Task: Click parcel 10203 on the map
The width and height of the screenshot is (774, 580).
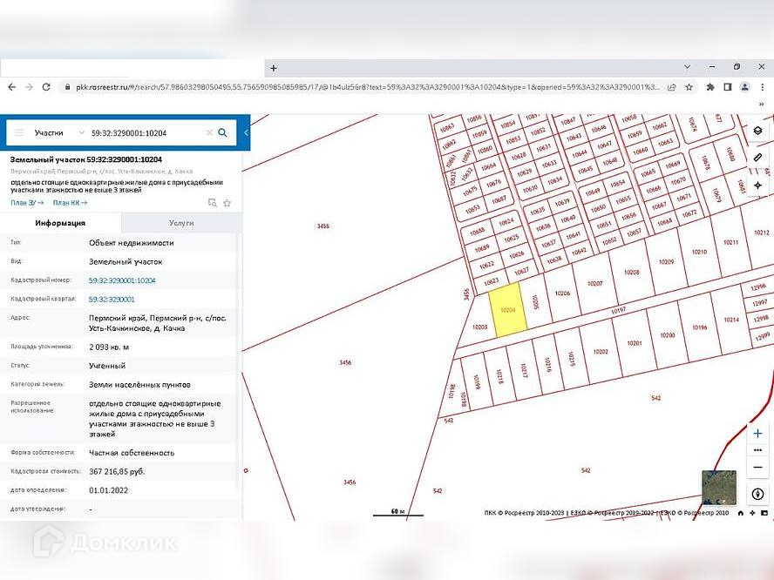Action: click(x=479, y=327)
